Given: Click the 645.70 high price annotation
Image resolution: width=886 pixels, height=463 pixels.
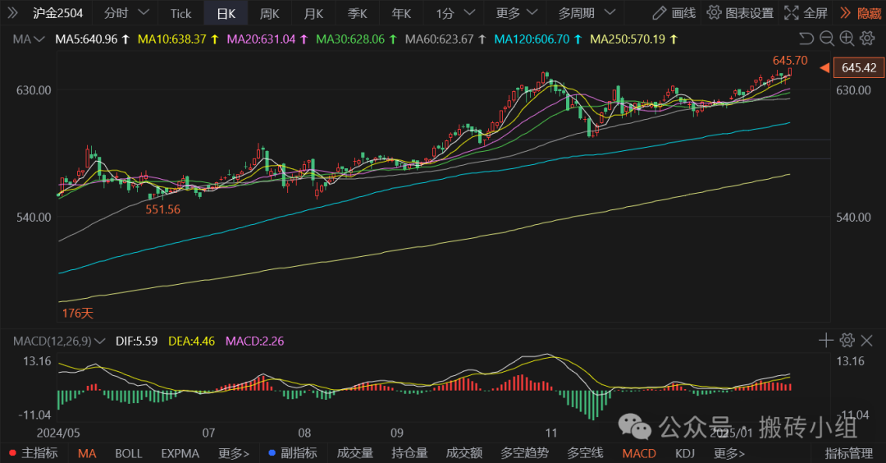Looking at the screenshot, I should click(x=790, y=61).
